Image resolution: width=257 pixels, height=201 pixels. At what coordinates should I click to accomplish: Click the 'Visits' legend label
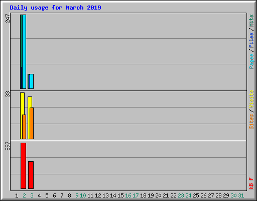[251, 99]
